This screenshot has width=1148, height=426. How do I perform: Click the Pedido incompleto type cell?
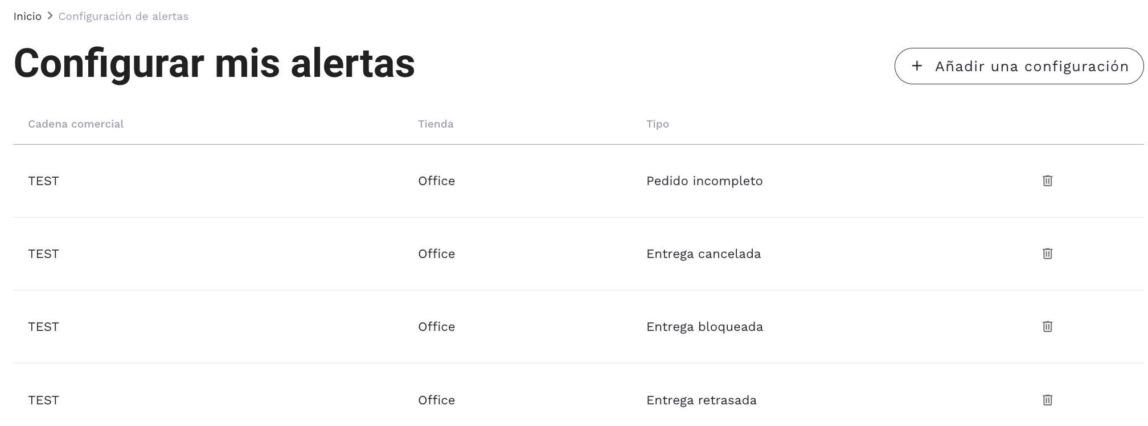(x=704, y=181)
